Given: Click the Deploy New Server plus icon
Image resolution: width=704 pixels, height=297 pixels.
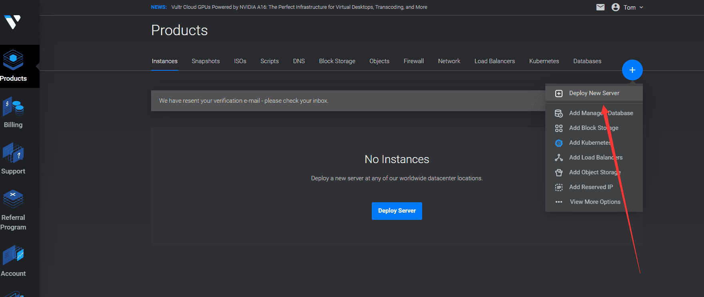Looking at the screenshot, I should pyautogui.click(x=559, y=93).
